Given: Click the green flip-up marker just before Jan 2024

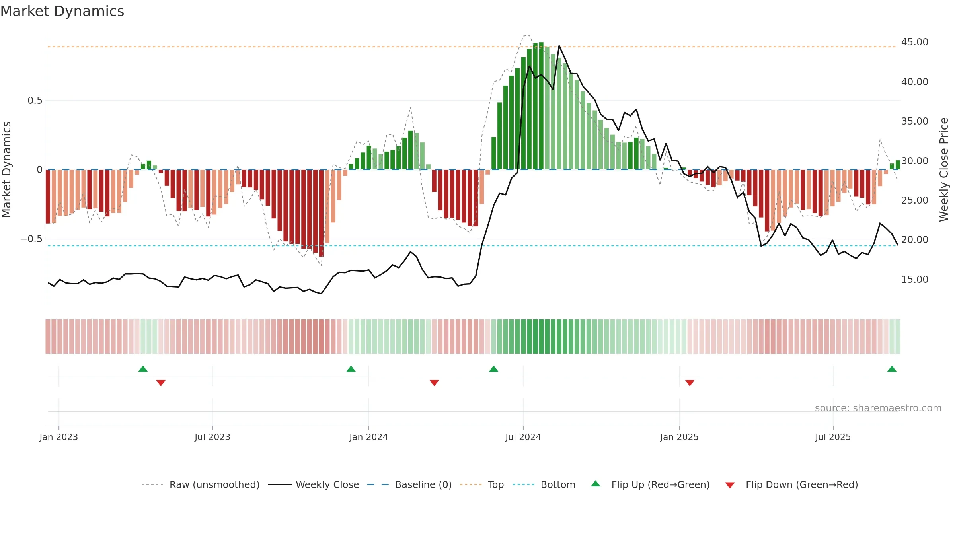Looking at the screenshot, I should [351, 369].
